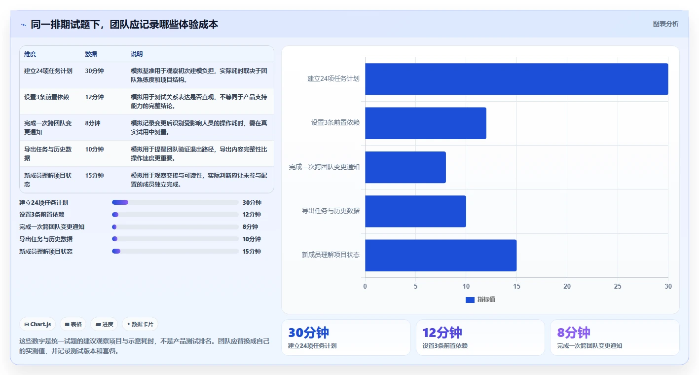Click the 数据 table column header

[x=91, y=54]
